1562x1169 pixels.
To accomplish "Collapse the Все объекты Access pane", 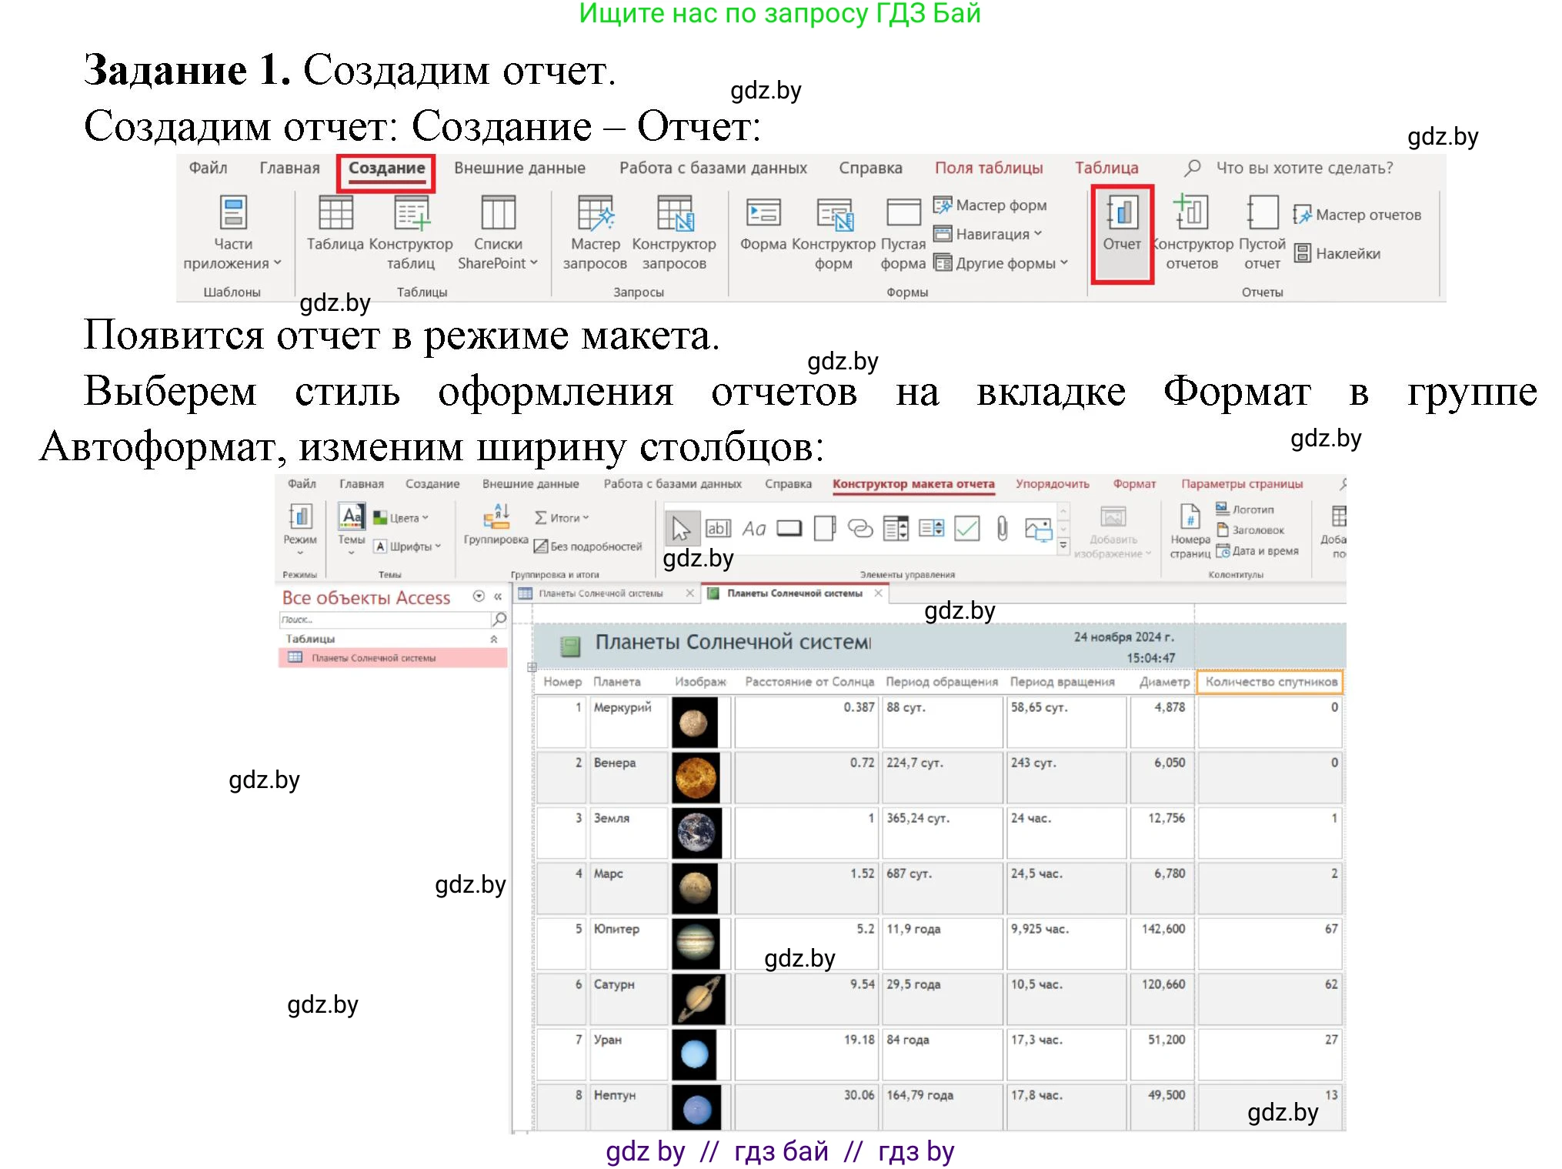I will tap(499, 596).
